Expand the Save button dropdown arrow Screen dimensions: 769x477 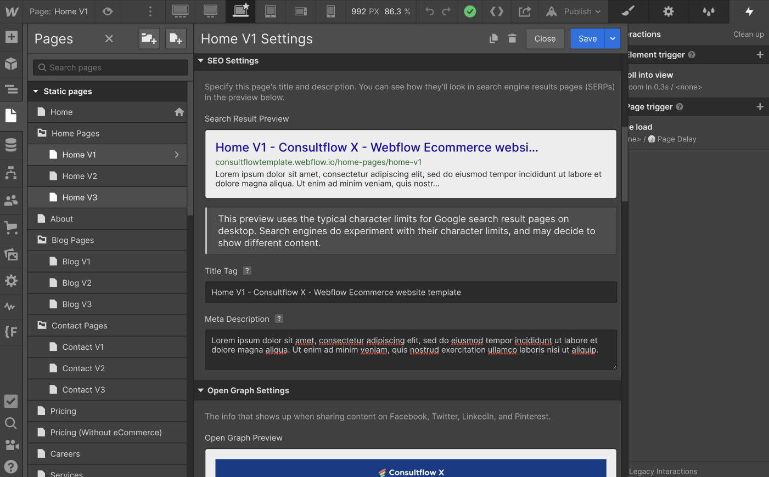pos(612,38)
